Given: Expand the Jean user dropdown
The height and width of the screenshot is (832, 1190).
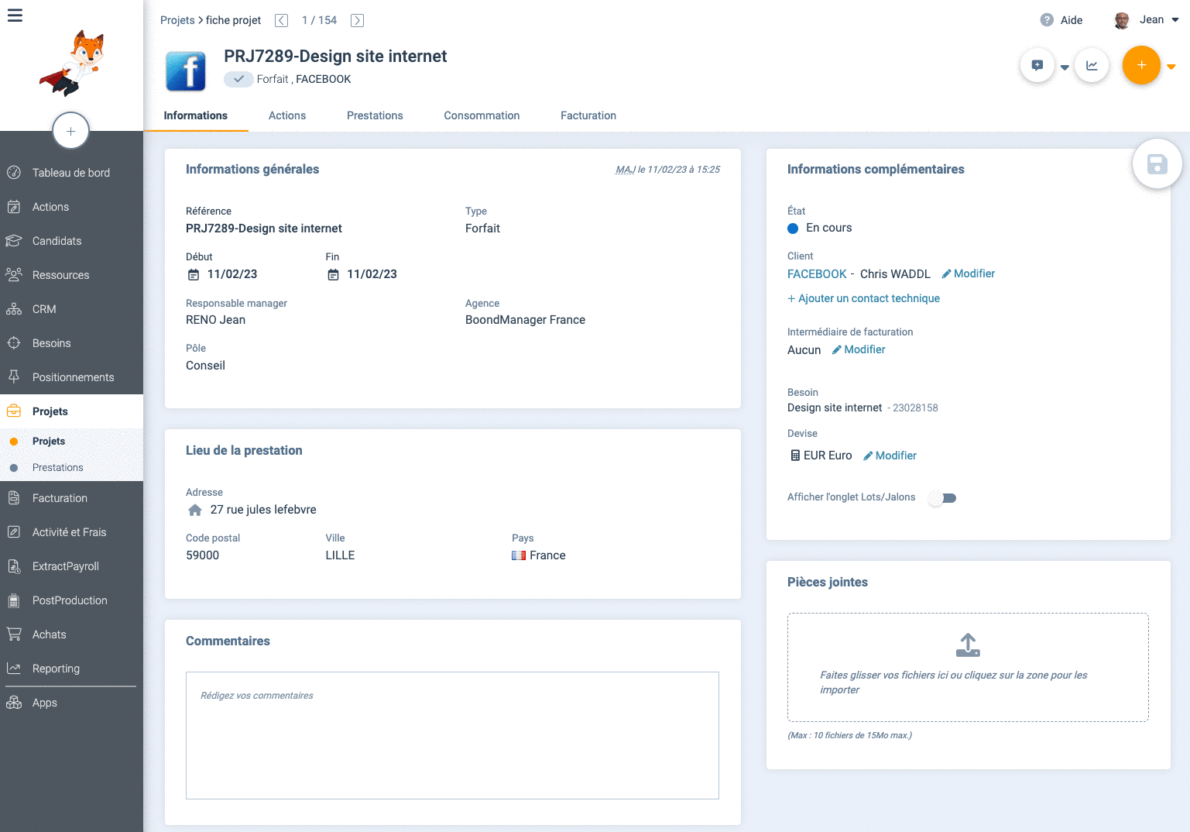Looking at the screenshot, I should pos(1175,20).
